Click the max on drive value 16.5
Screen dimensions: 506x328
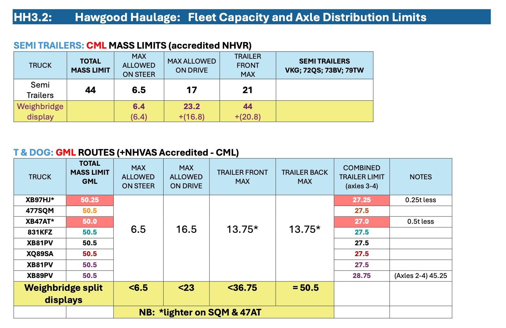tap(186, 229)
